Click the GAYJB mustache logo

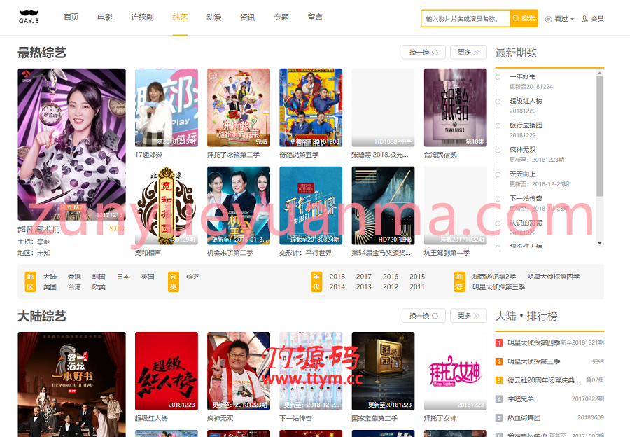pos(29,17)
